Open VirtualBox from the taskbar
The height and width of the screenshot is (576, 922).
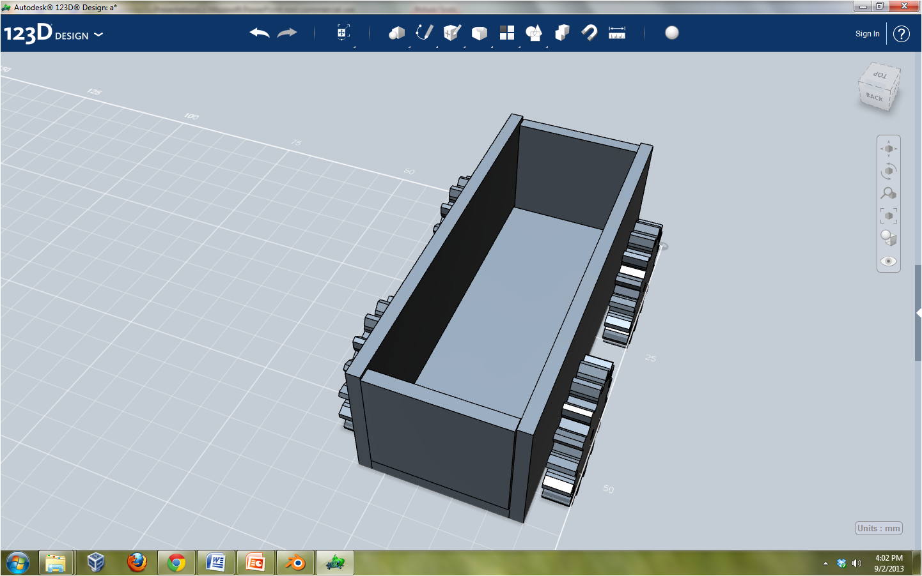coord(96,563)
